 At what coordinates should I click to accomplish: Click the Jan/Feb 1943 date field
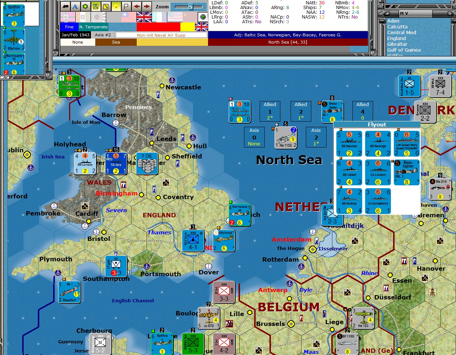(x=75, y=35)
